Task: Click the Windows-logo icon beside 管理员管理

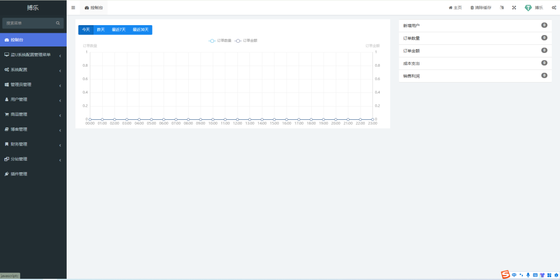Action: (x=7, y=85)
